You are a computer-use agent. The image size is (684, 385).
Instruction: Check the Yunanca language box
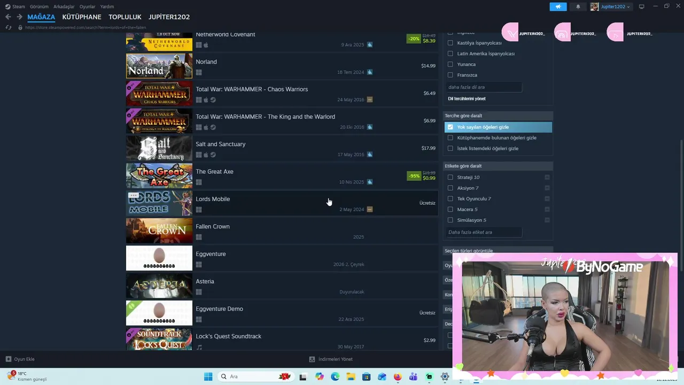pyautogui.click(x=450, y=64)
